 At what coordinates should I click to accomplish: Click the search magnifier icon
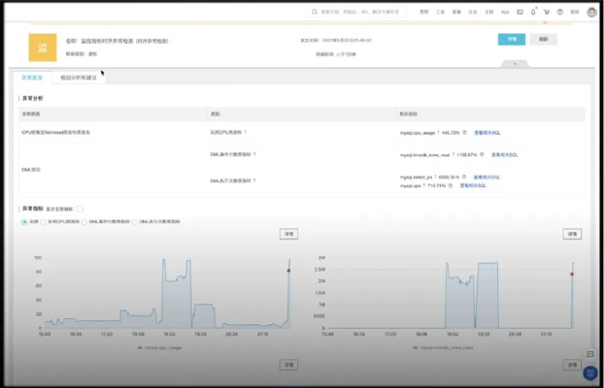point(316,12)
